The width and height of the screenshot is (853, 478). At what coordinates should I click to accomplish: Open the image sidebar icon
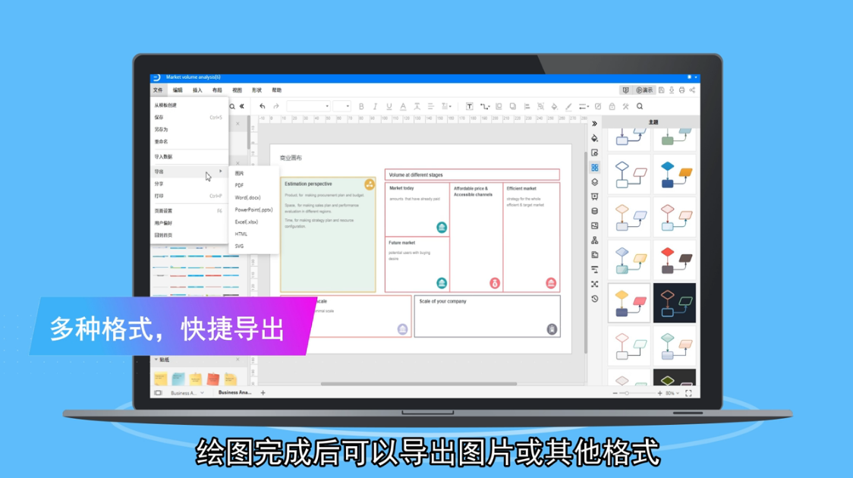point(595,225)
